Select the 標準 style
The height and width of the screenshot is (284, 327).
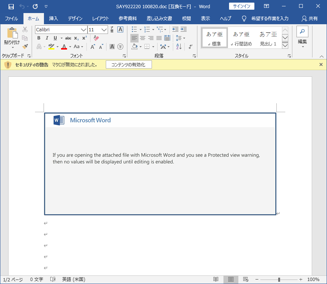point(215,38)
